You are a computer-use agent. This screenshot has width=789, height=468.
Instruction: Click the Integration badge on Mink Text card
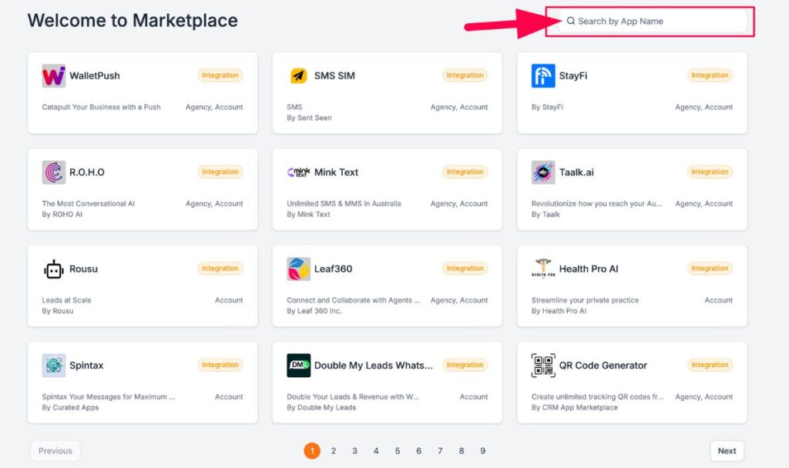(x=465, y=172)
